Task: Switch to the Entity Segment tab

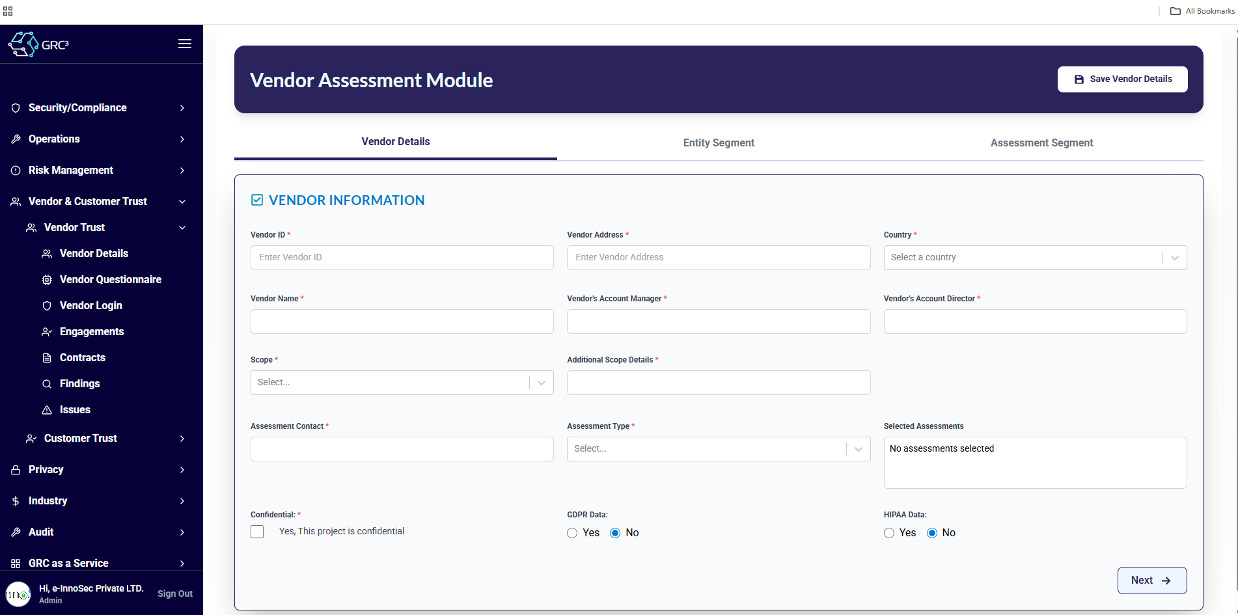Action: 719,143
